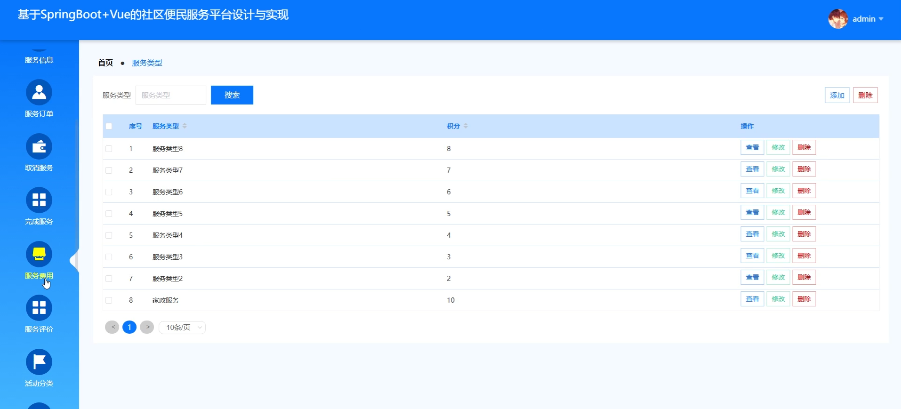Sort by 服务类型 column arrows

(185, 126)
